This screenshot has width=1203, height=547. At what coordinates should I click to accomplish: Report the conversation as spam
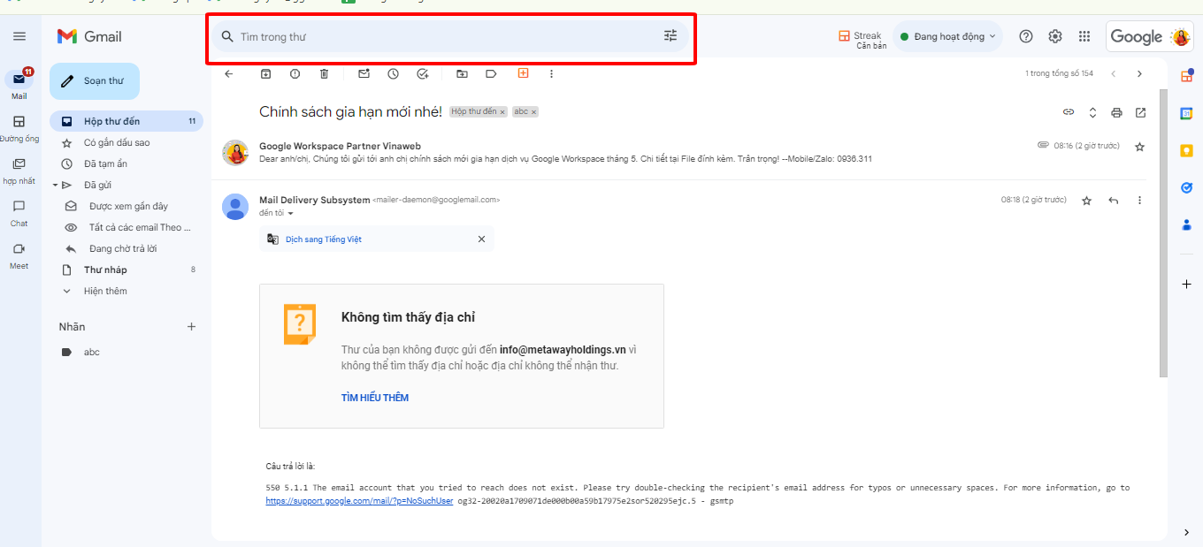pos(295,74)
